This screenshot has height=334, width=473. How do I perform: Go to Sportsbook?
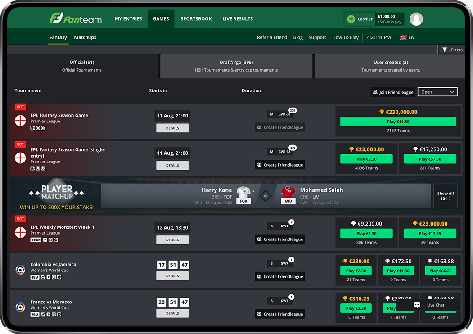click(x=196, y=19)
